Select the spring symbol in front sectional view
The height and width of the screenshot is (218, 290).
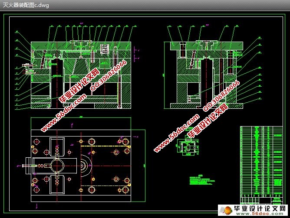(105, 49)
